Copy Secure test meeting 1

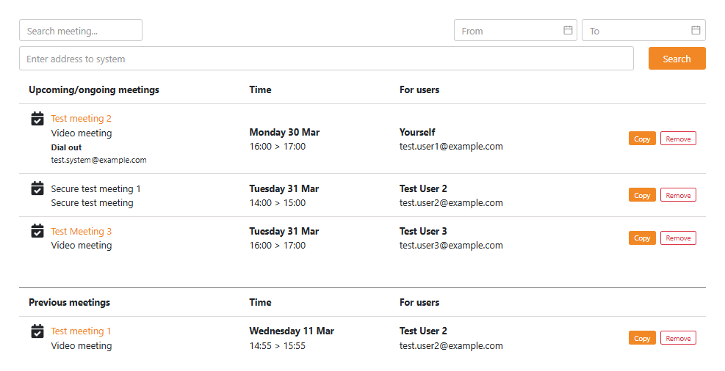(x=642, y=195)
